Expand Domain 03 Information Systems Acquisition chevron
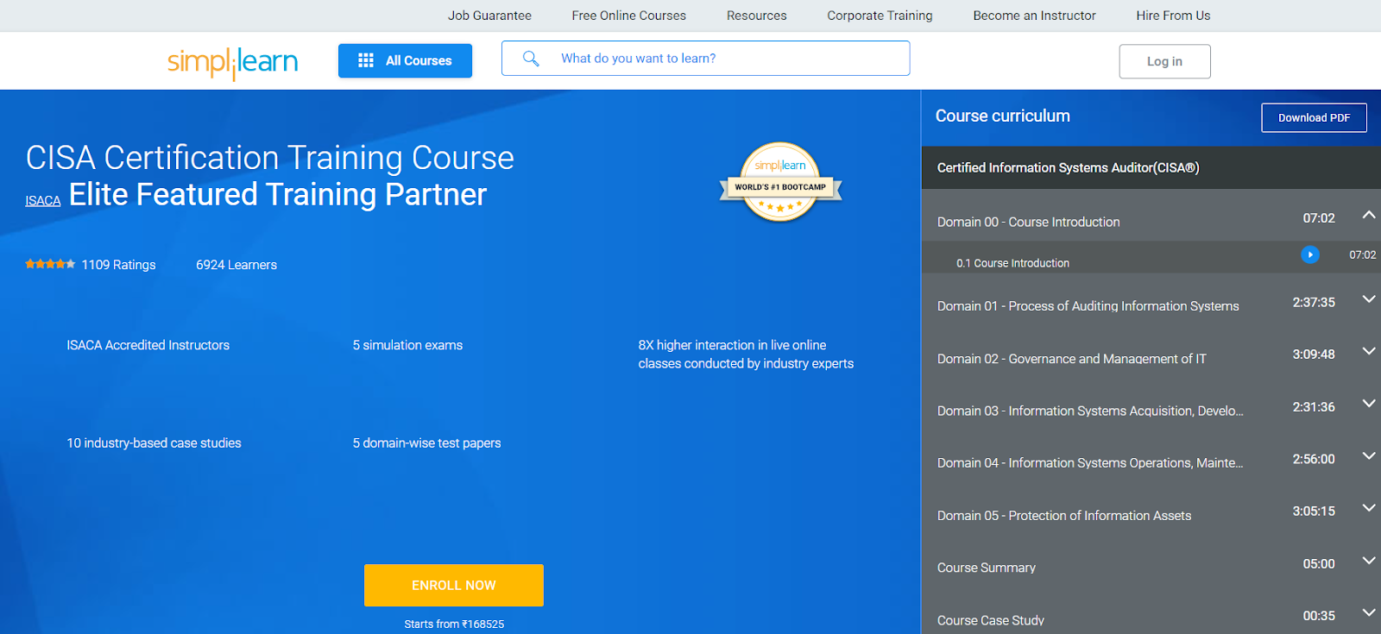The height and width of the screenshot is (634, 1381). tap(1369, 404)
